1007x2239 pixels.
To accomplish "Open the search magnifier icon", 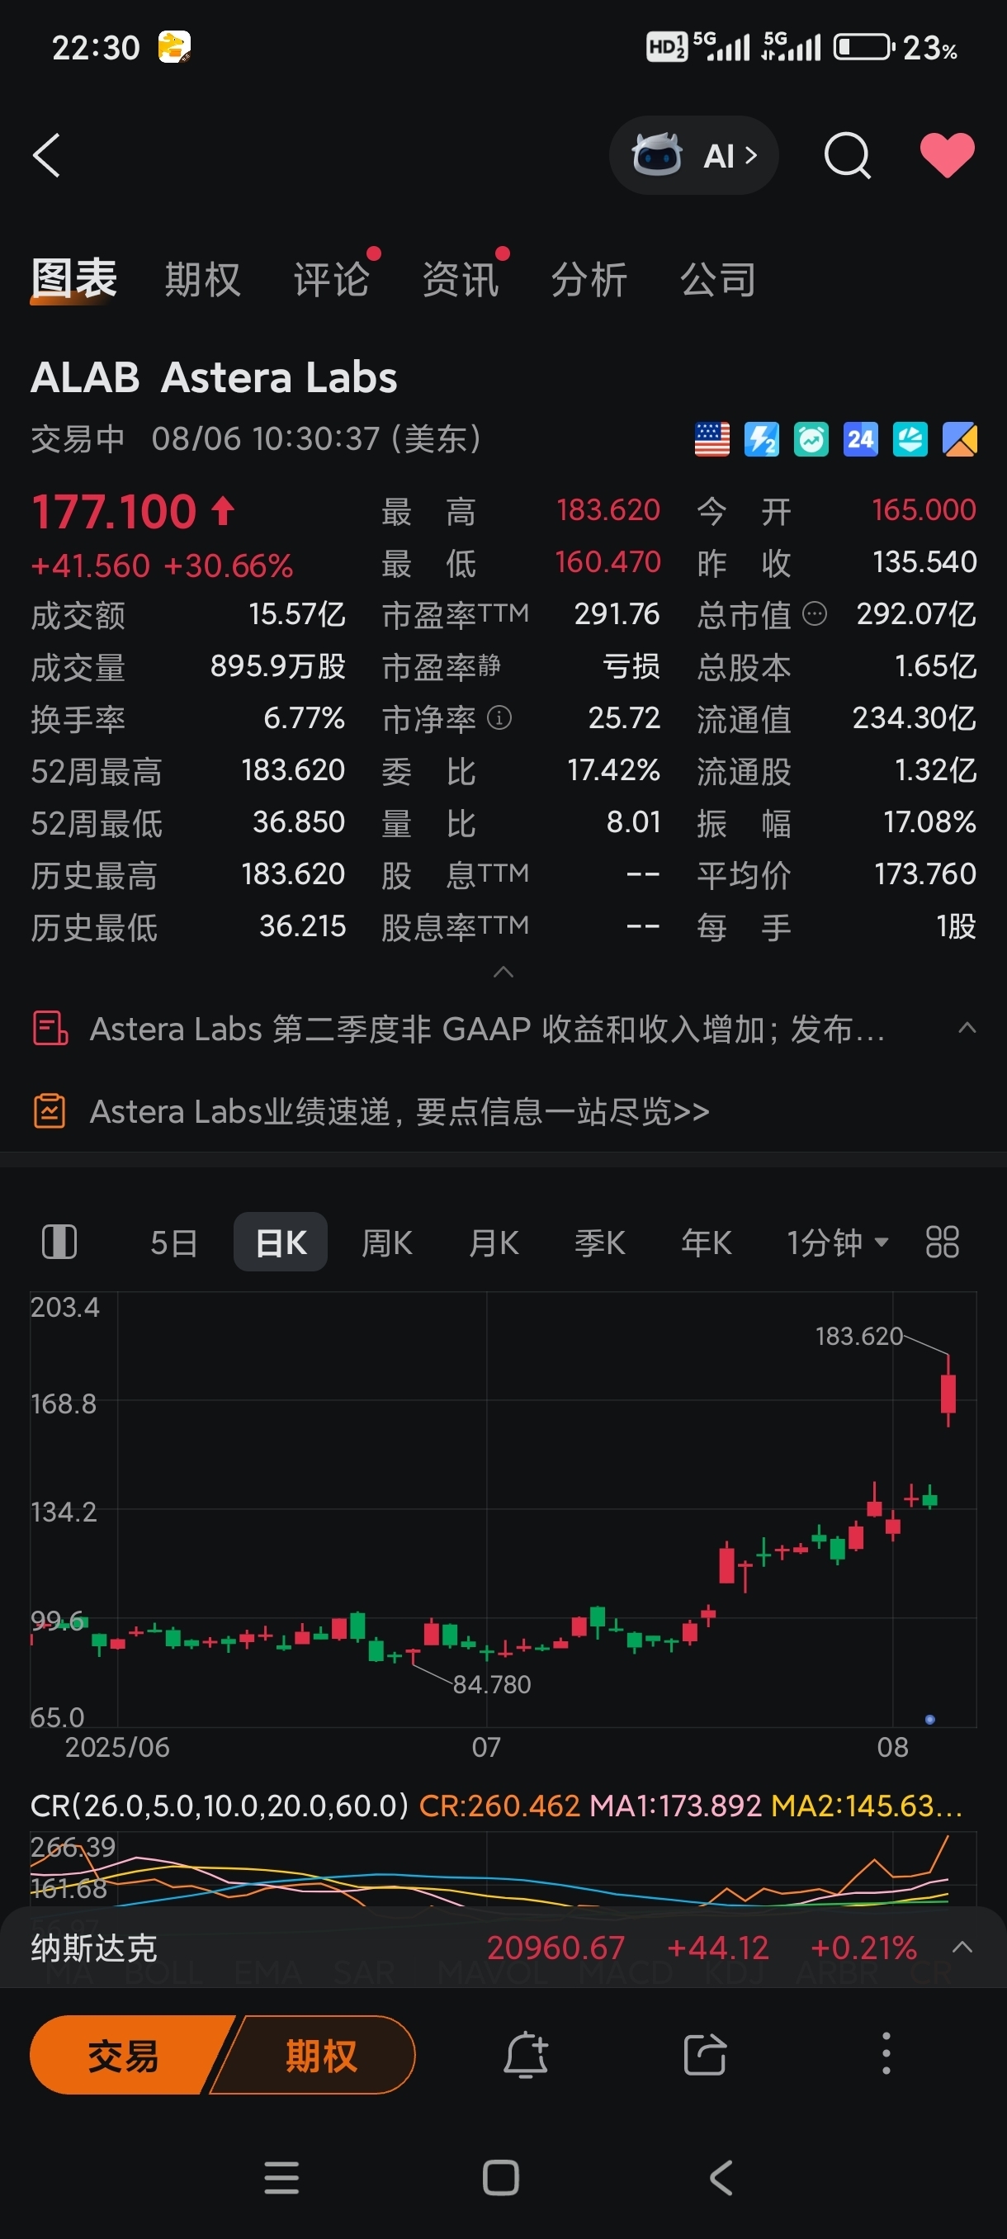I will (x=847, y=155).
